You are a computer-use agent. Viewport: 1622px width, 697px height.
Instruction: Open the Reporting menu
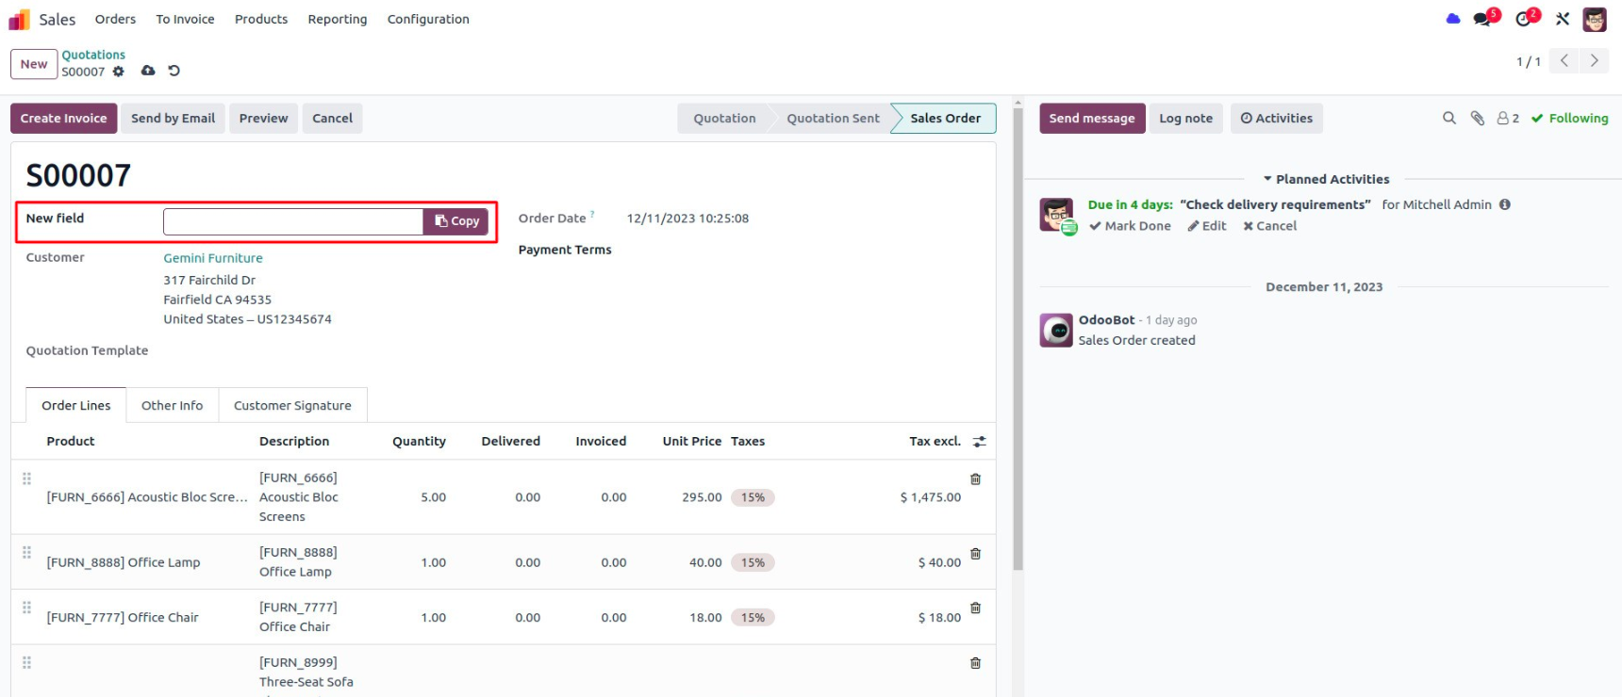point(338,19)
